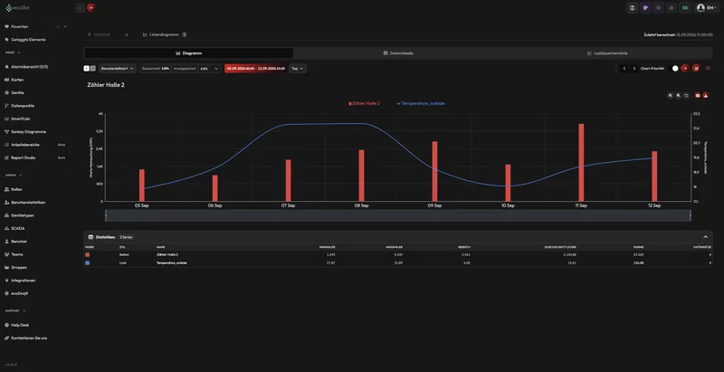Open Favoriten in the sidebar
Image resolution: width=724 pixels, height=372 pixels.
19,27
